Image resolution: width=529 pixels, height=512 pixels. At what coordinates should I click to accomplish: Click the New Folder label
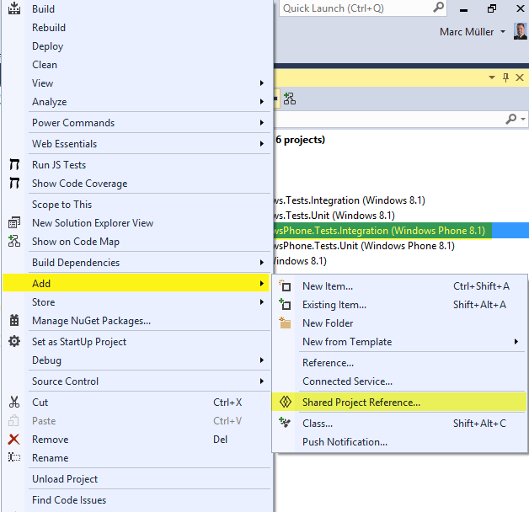tap(328, 323)
